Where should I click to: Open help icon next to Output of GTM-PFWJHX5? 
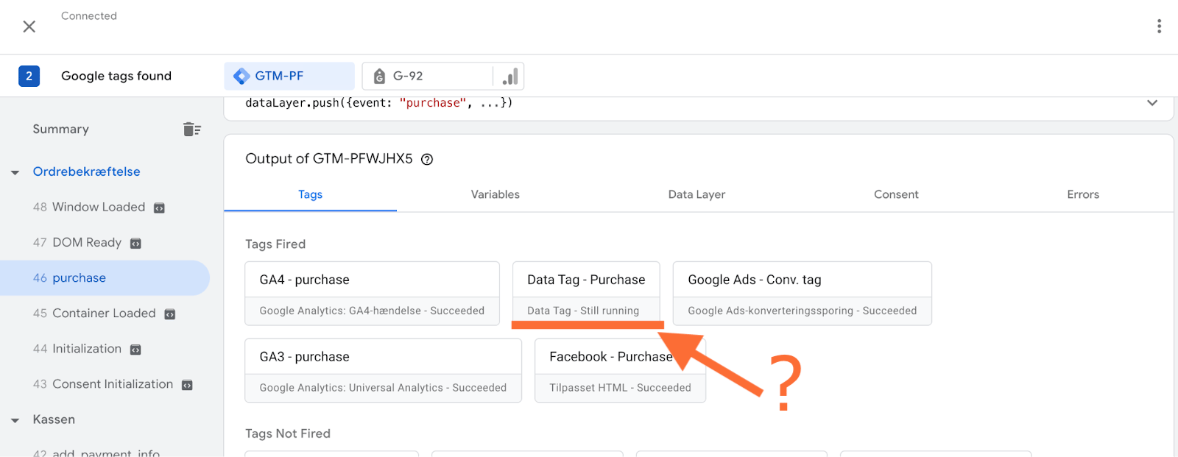(427, 159)
